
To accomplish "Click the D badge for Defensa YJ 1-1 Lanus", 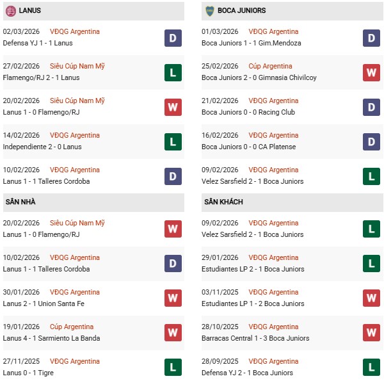I will [x=173, y=38].
